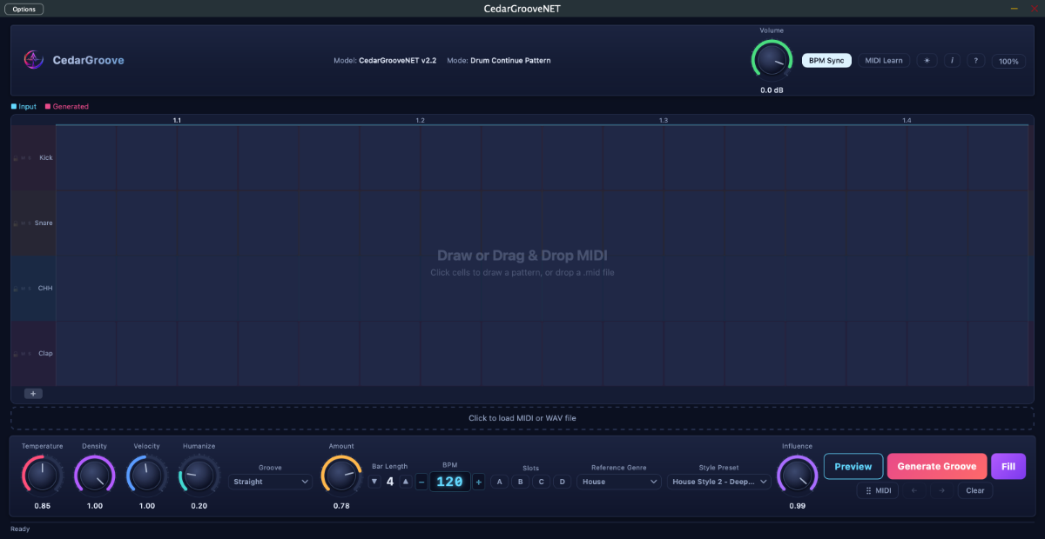Image resolution: width=1045 pixels, height=539 pixels.
Task: Click the Fill button
Action: click(x=1008, y=467)
